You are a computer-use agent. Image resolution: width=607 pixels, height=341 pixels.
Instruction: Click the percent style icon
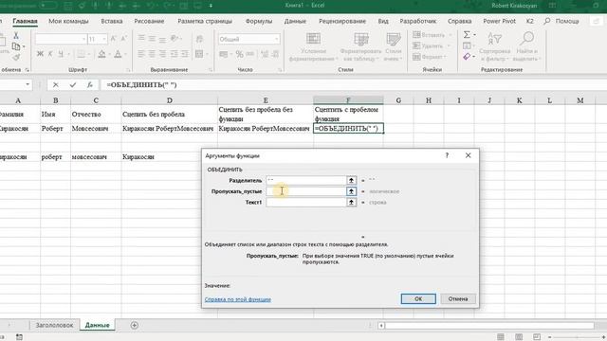239,54
